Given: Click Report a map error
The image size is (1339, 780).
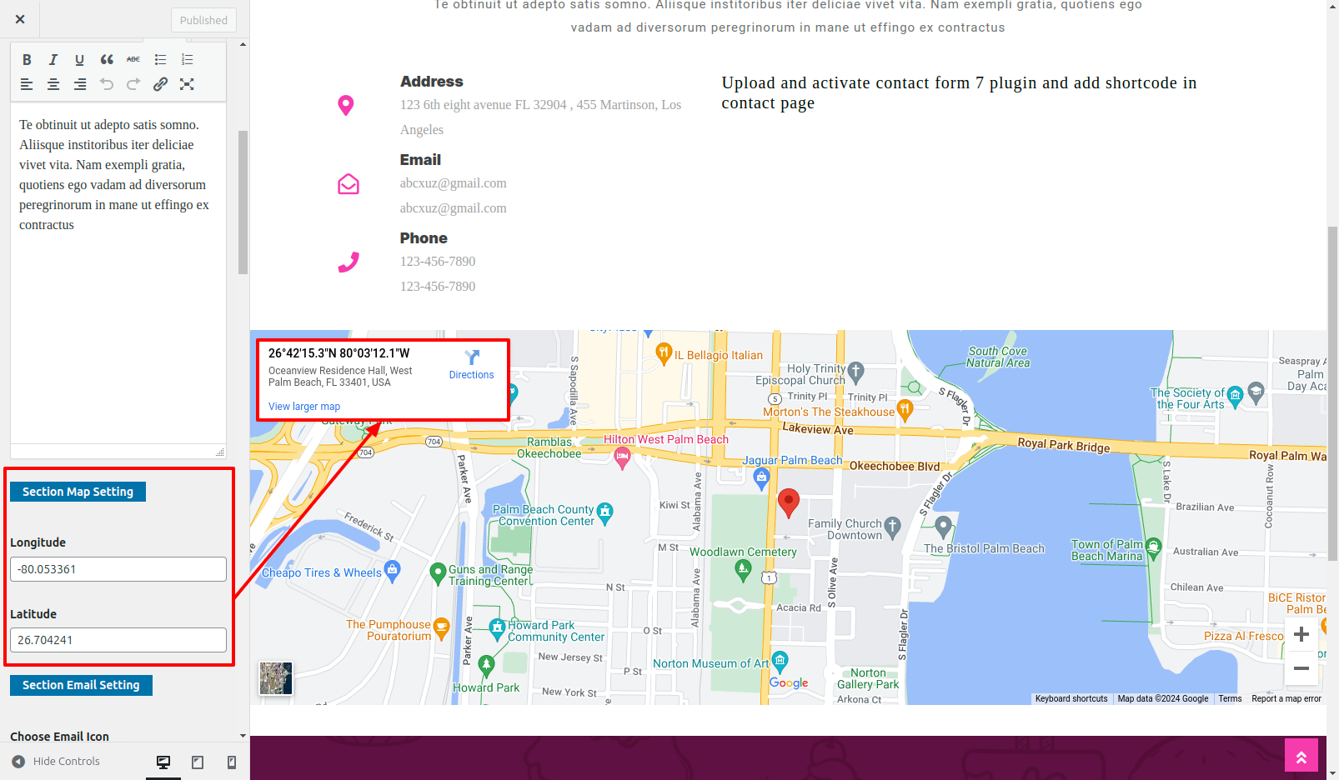Looking at the screenshot, I should (1286, 699).
